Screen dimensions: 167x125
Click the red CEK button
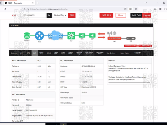(x=72, y=15)
